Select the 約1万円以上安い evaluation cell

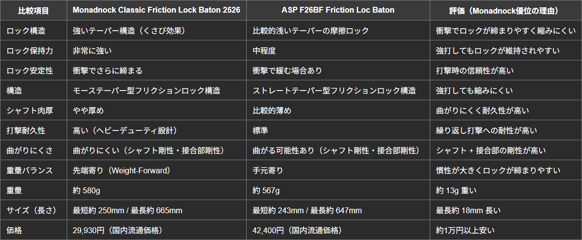469,230
